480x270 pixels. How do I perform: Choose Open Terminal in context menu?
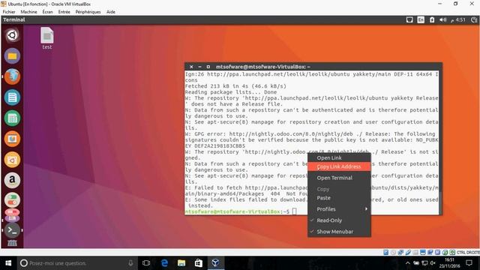[x=339, y=178]
